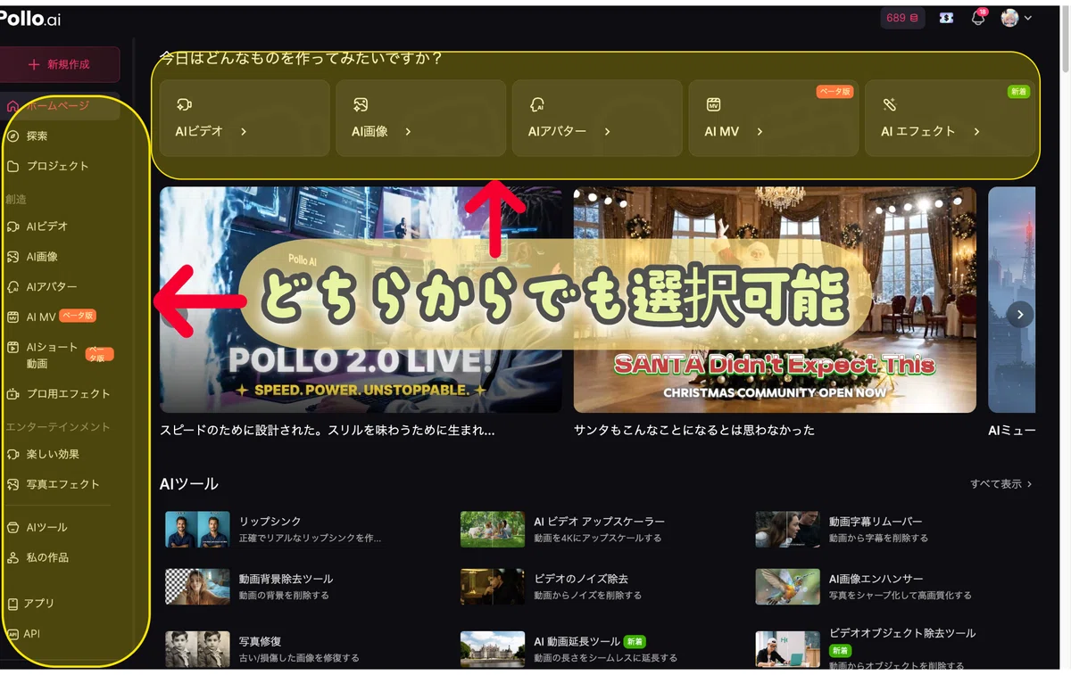Click caption サンタもこんなことになるとは思わなかった
The width and height of the screenshot is (1071, 675).
click(694, 430)
